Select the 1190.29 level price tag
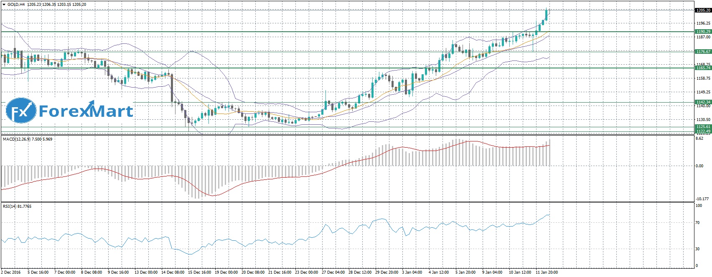 point(703,32)
